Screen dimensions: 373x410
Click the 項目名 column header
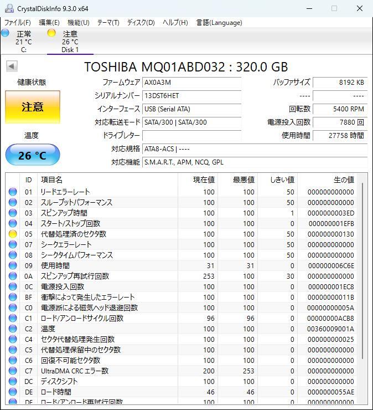[x=107, y=180]
